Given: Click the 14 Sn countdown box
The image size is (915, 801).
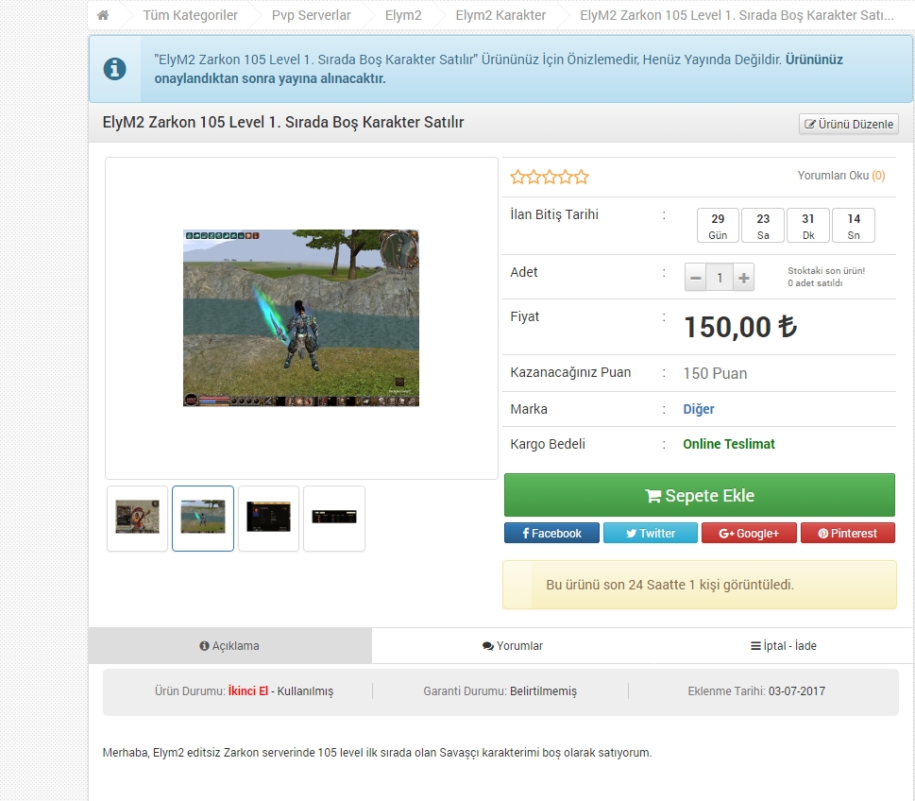Looking at the screenshot, I should (x=854, y=226).
